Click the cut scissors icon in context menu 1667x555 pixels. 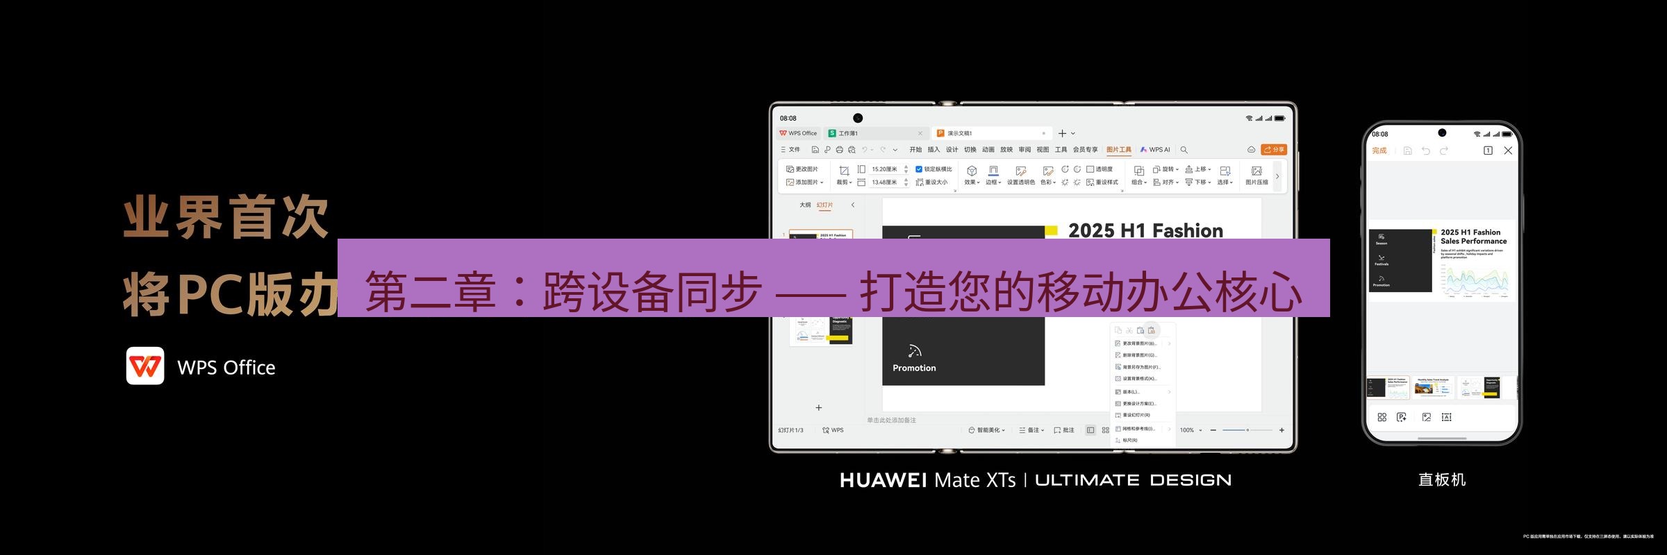pos(1129,330)
